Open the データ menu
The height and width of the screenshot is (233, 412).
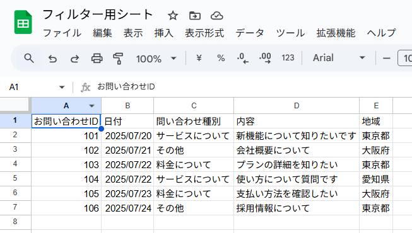coord(250,33)
